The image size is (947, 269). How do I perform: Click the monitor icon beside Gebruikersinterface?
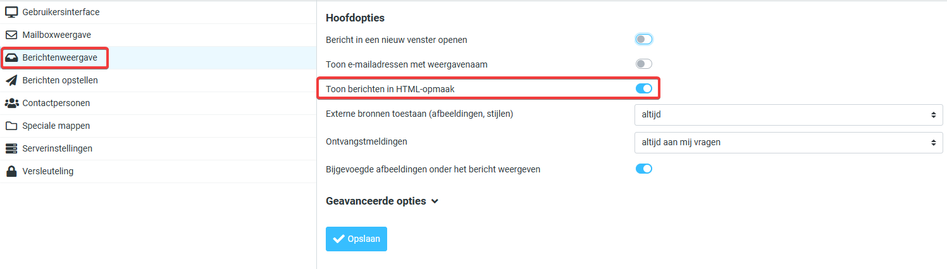(x=11, y=12)
